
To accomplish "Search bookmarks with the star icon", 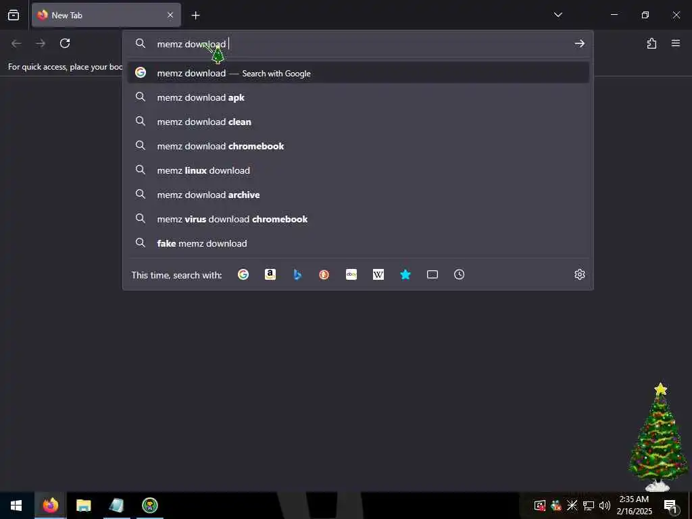I will (x=405, y=274).
